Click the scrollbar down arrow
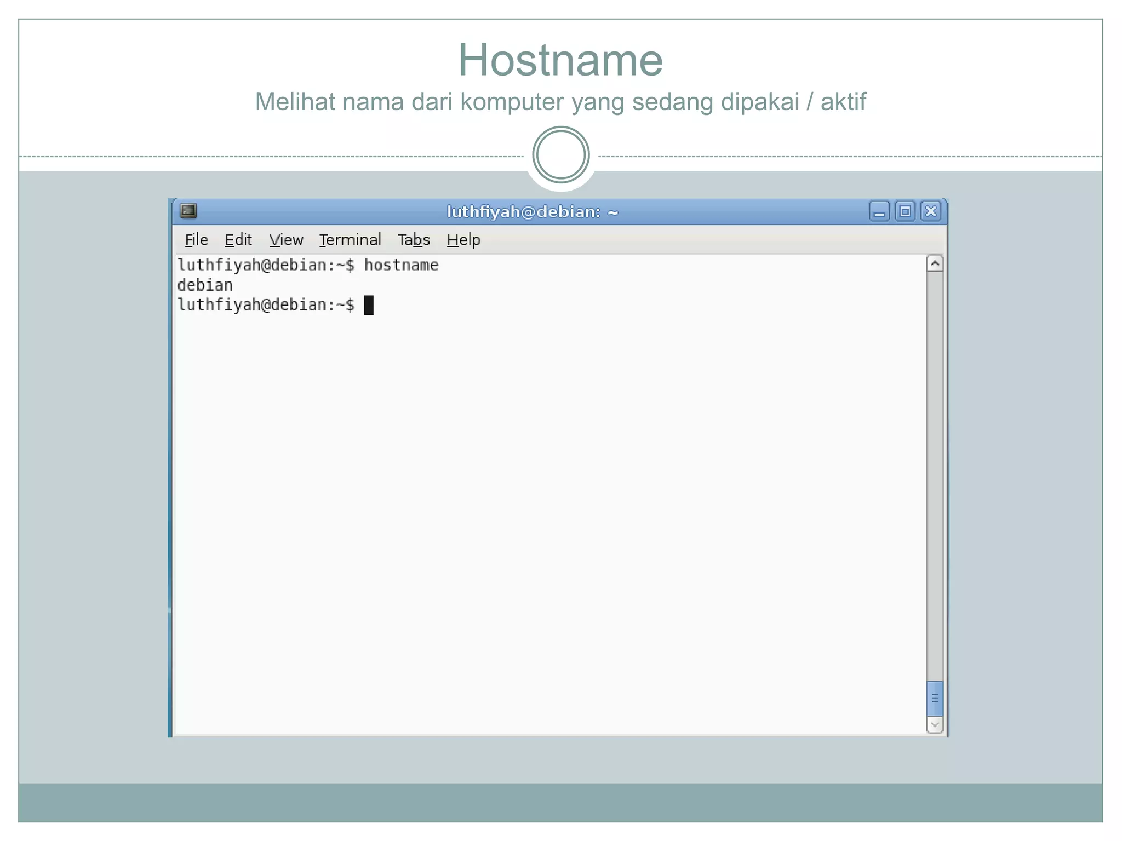Viewport: 1122px width, 841px height. point(935,724)
